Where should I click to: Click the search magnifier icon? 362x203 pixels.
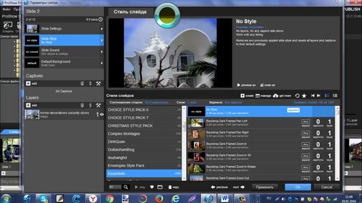(126, 187)
